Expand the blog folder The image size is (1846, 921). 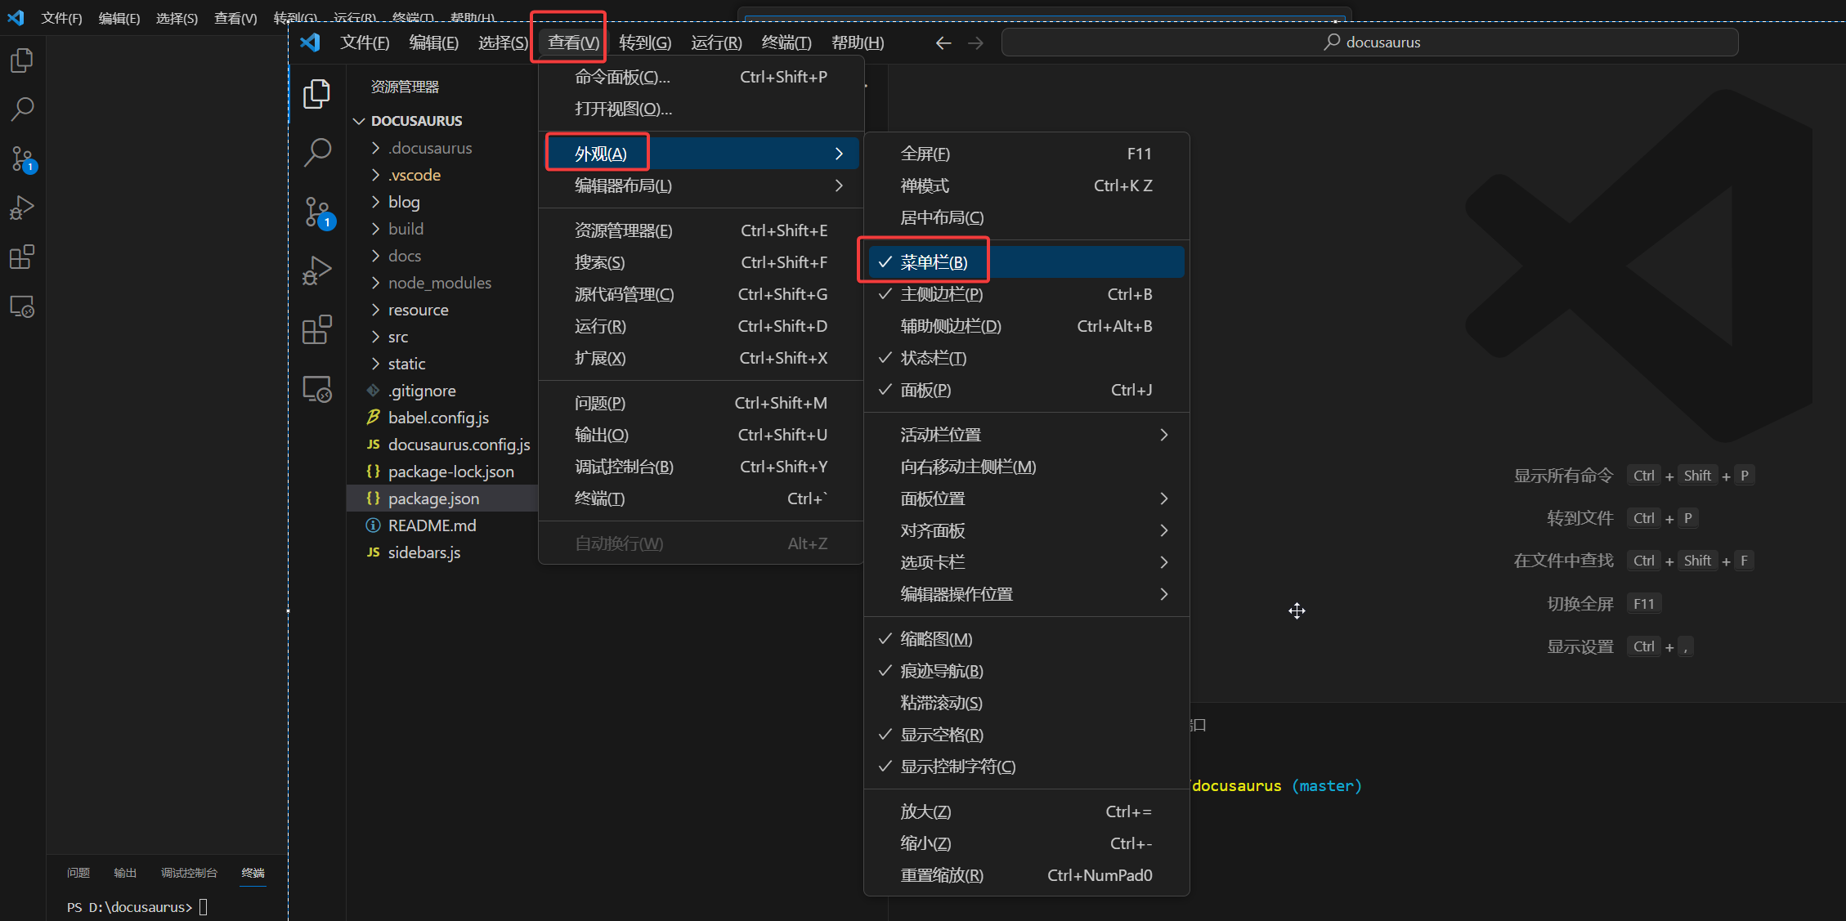tap(376, 202)
